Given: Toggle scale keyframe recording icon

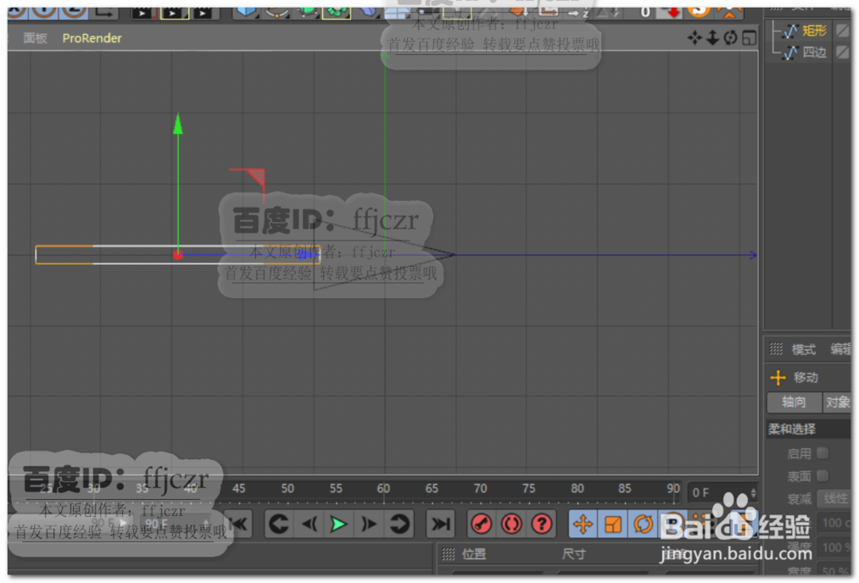Looking at the screenshot, I should click(x=613, y=525).
